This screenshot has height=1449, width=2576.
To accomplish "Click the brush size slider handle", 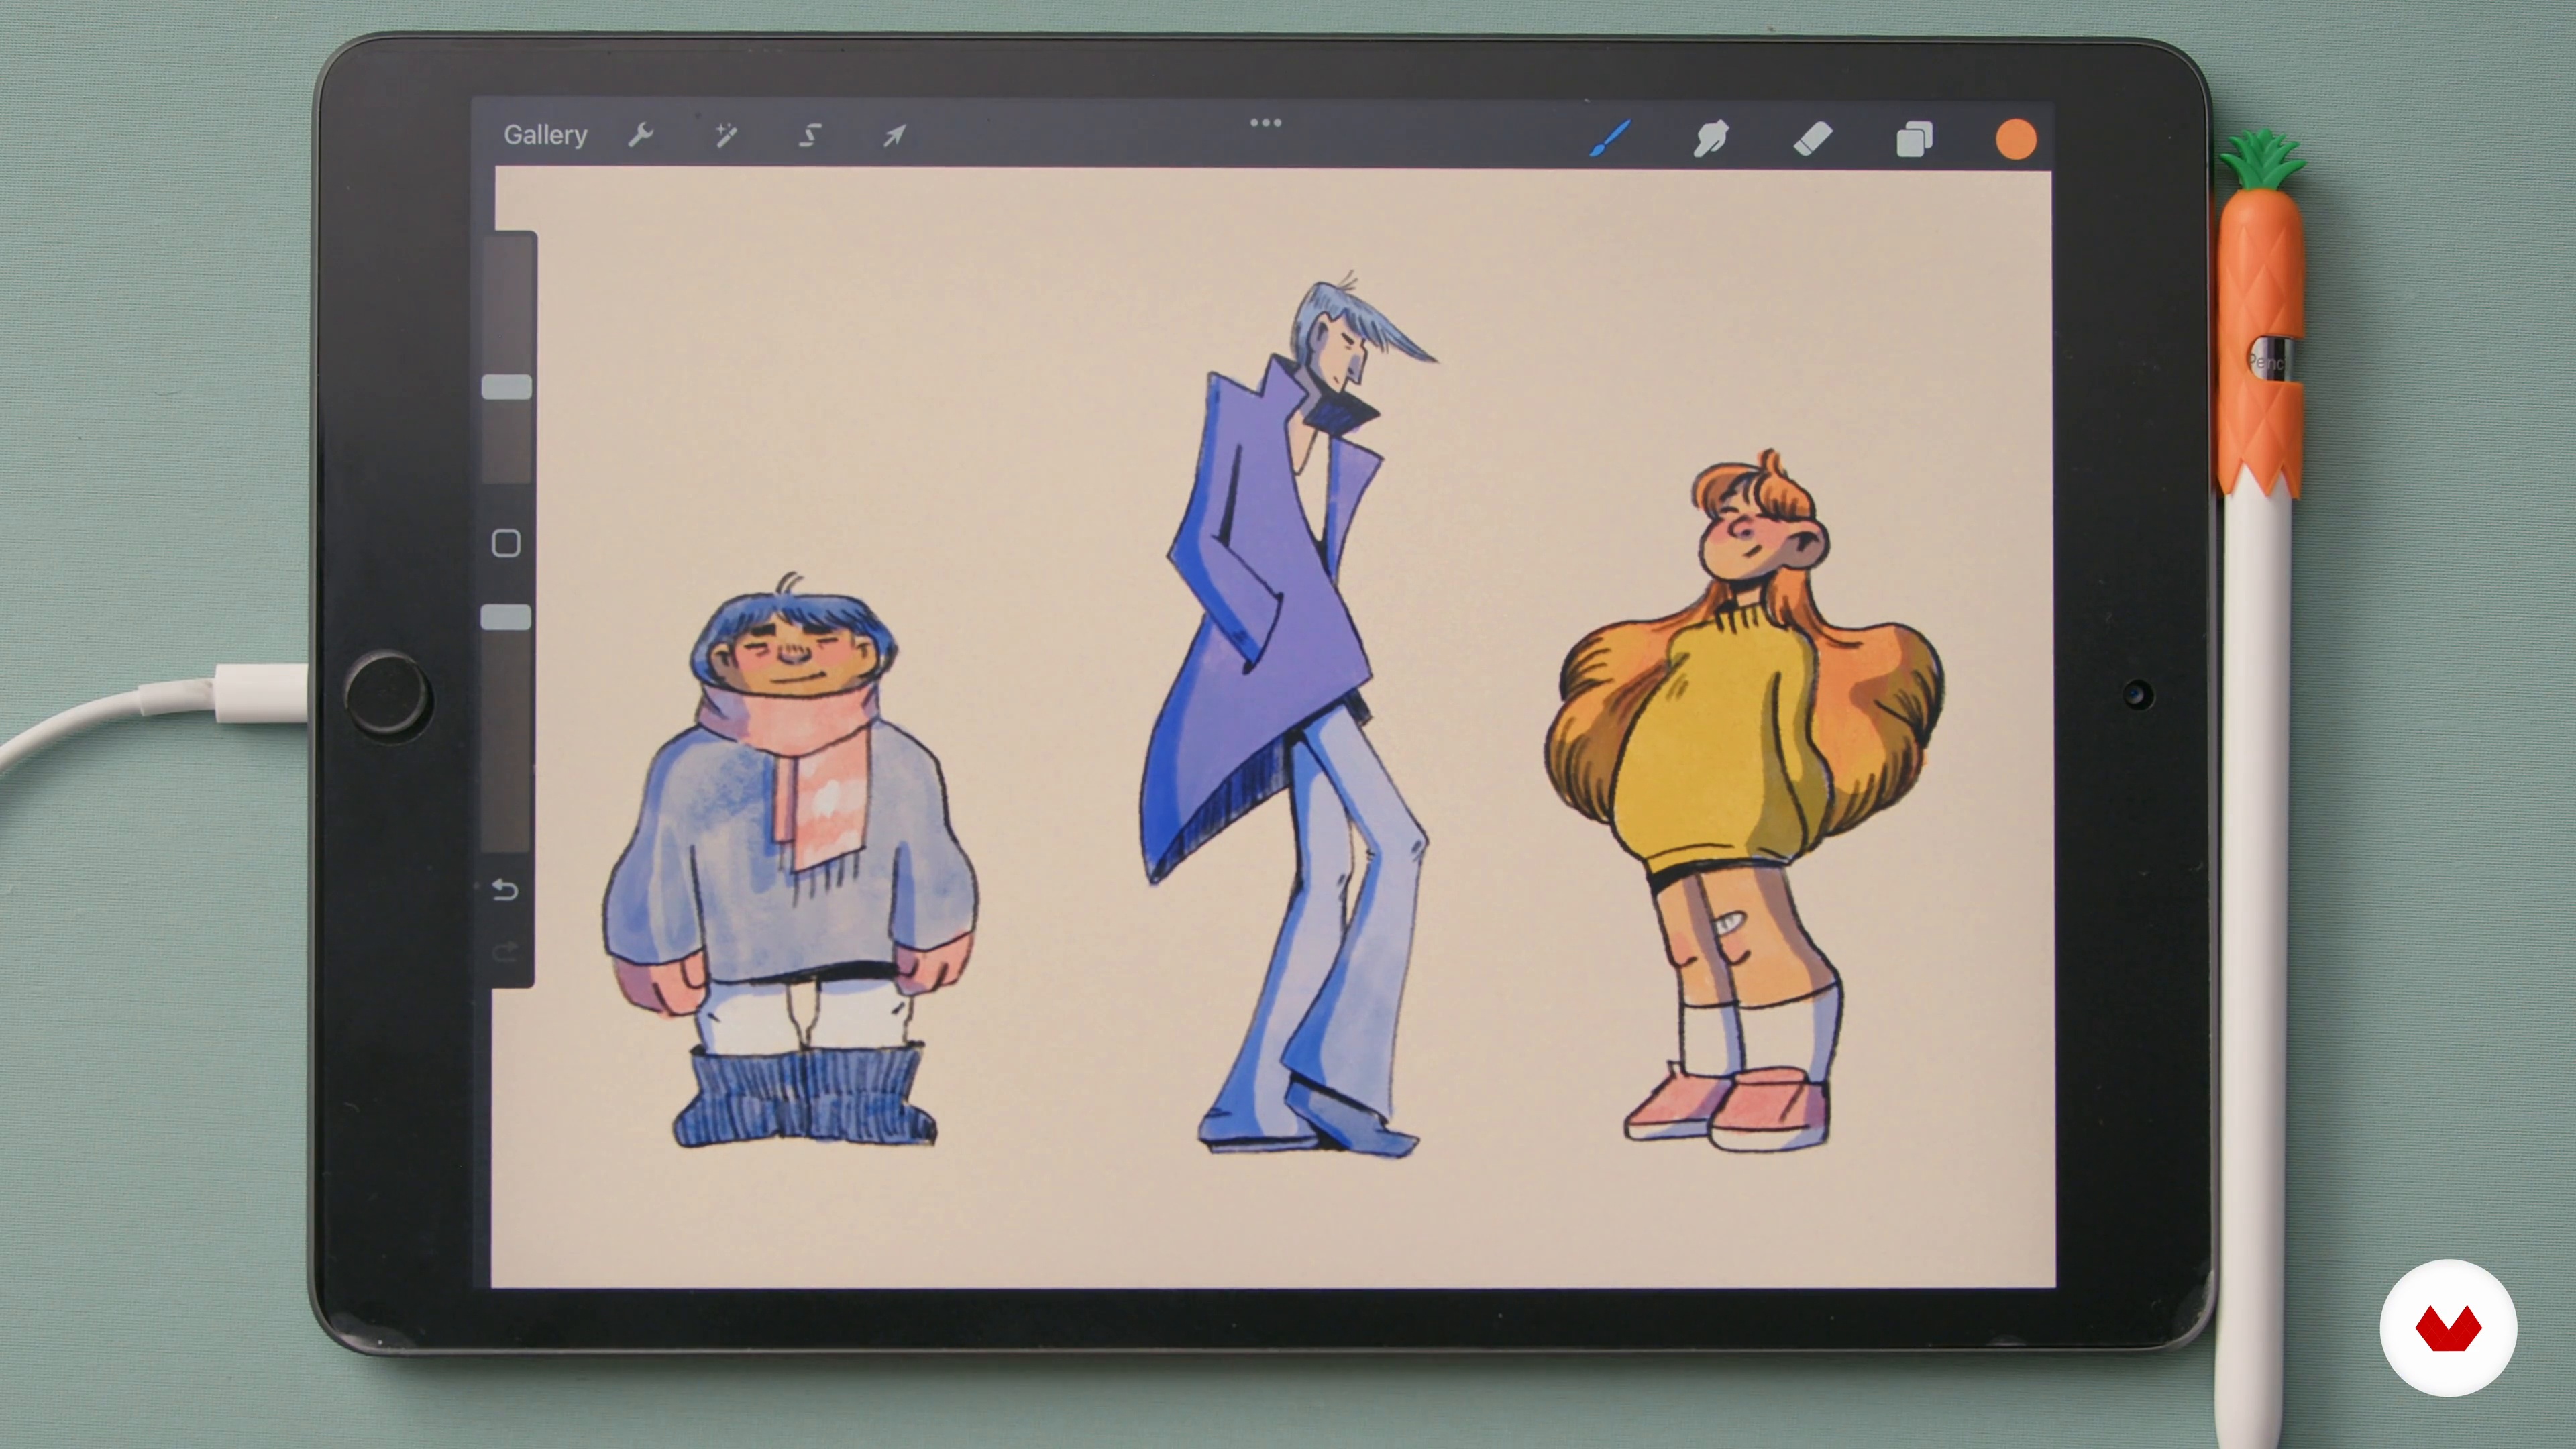I will (x=507, y=387).
